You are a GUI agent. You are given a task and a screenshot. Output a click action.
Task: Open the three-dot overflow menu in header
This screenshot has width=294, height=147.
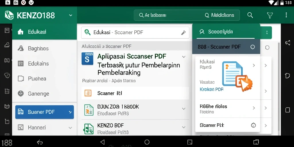(286, 15)
